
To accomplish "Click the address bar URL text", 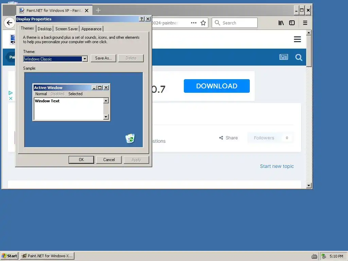I will 165,23.
